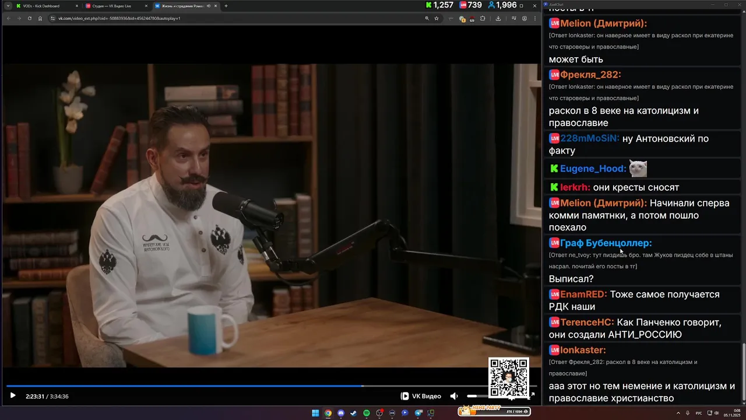Open the browser downloads icon
The height and width of the screenshot is (420, 746).
[498, 18]
